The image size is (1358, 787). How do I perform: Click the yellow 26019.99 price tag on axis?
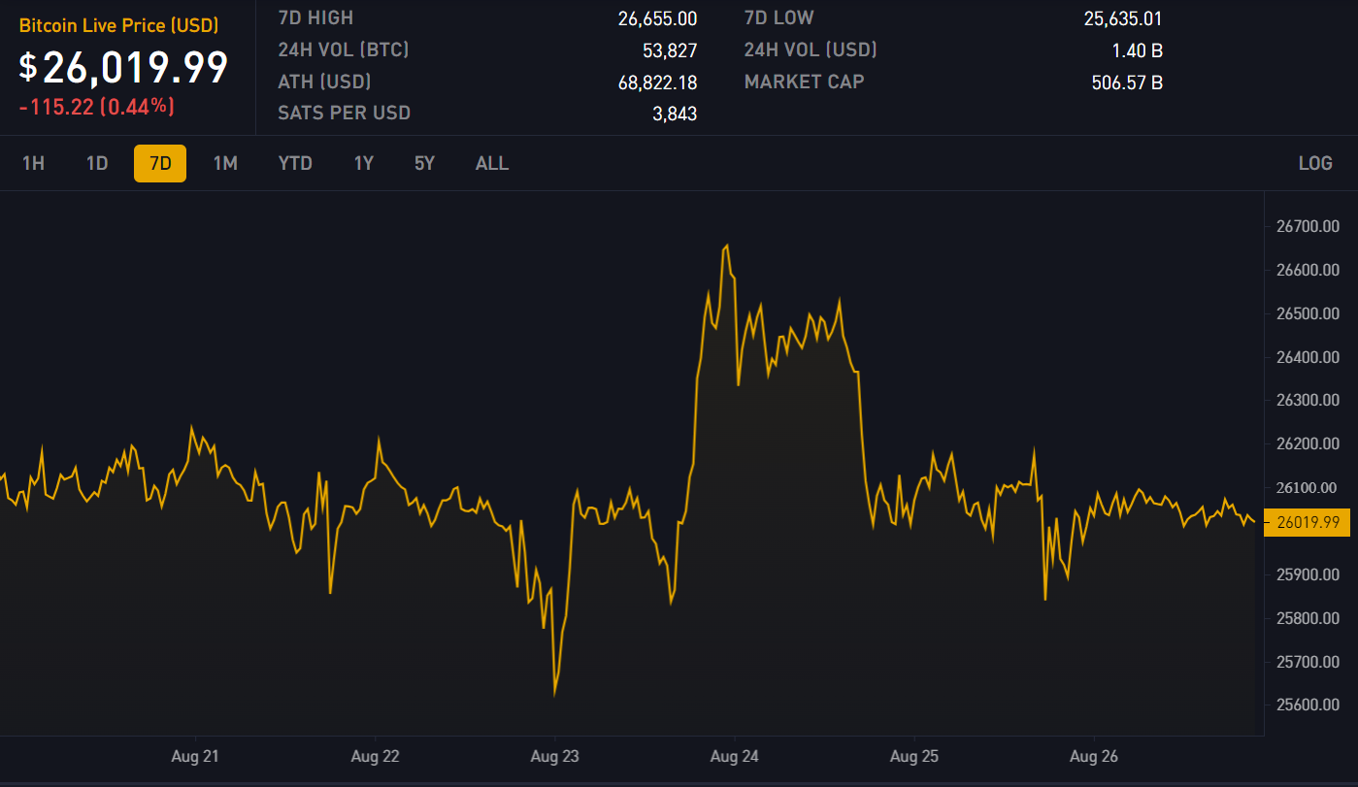[x=1308, y=522]
